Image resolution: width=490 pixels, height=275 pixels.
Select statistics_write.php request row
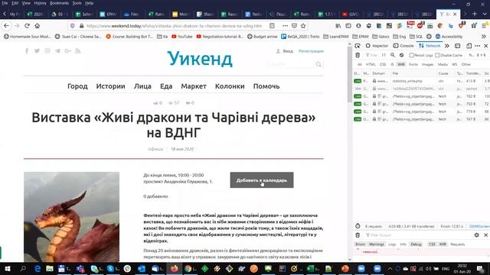pyautogui.click(x=421, y=81)
